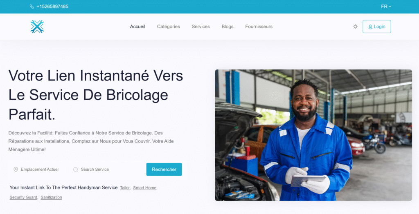The width and height of the screenshot is (419, 214).
Task: Open the Services navigation link
Action: click(200, 27)
